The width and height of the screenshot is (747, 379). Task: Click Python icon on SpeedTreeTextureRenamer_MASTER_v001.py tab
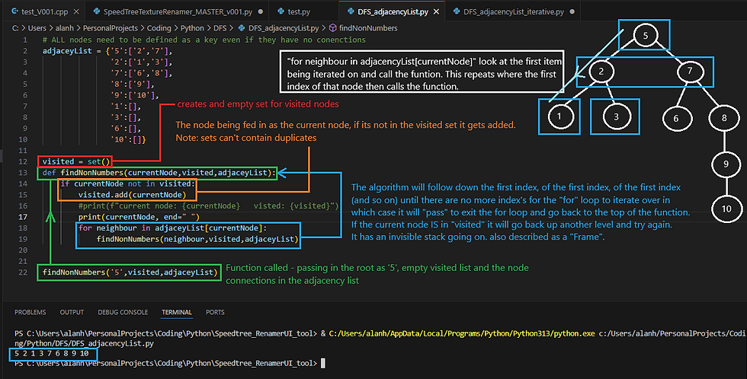pos(97,11)
